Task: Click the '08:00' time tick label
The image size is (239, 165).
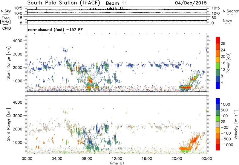Action: pos(87,158)
